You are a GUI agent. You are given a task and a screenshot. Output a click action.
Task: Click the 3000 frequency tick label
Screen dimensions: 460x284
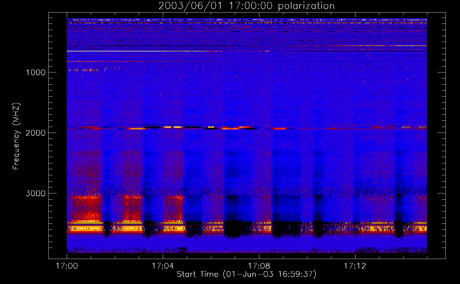point(36,193)
